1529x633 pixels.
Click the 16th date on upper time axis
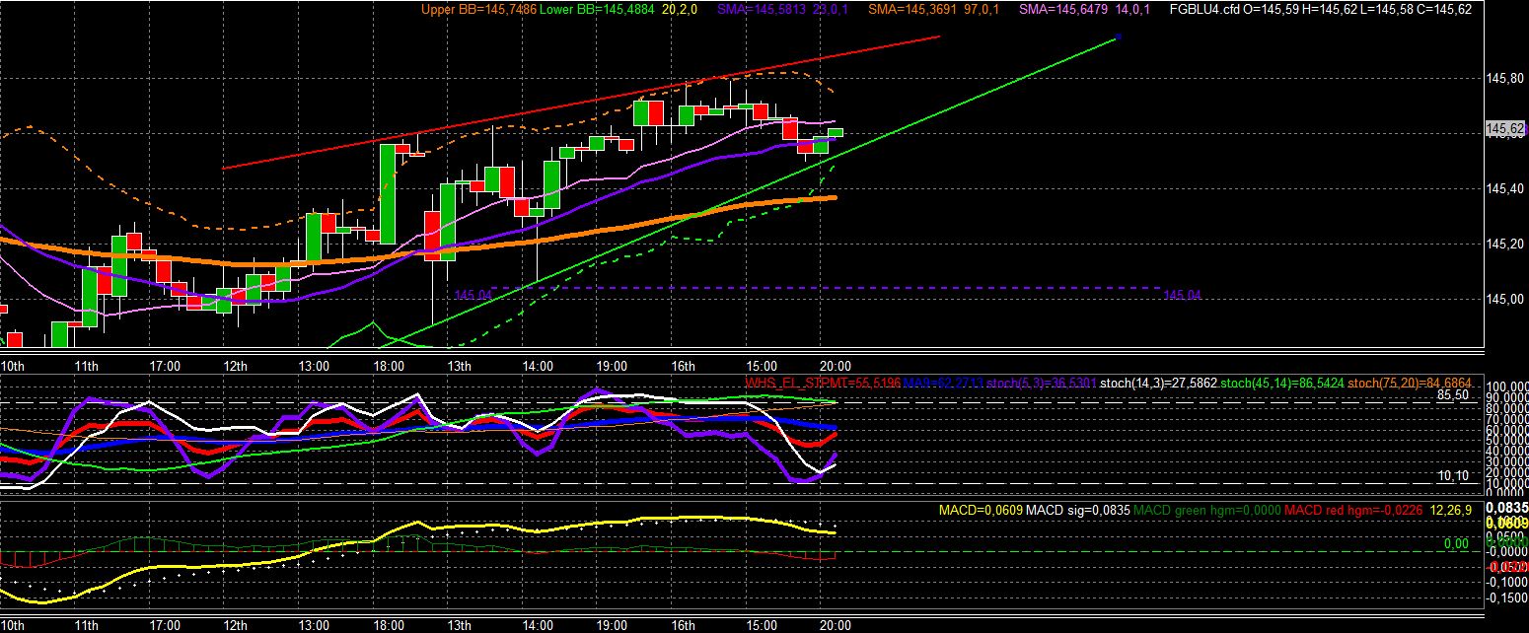[684, 366]
